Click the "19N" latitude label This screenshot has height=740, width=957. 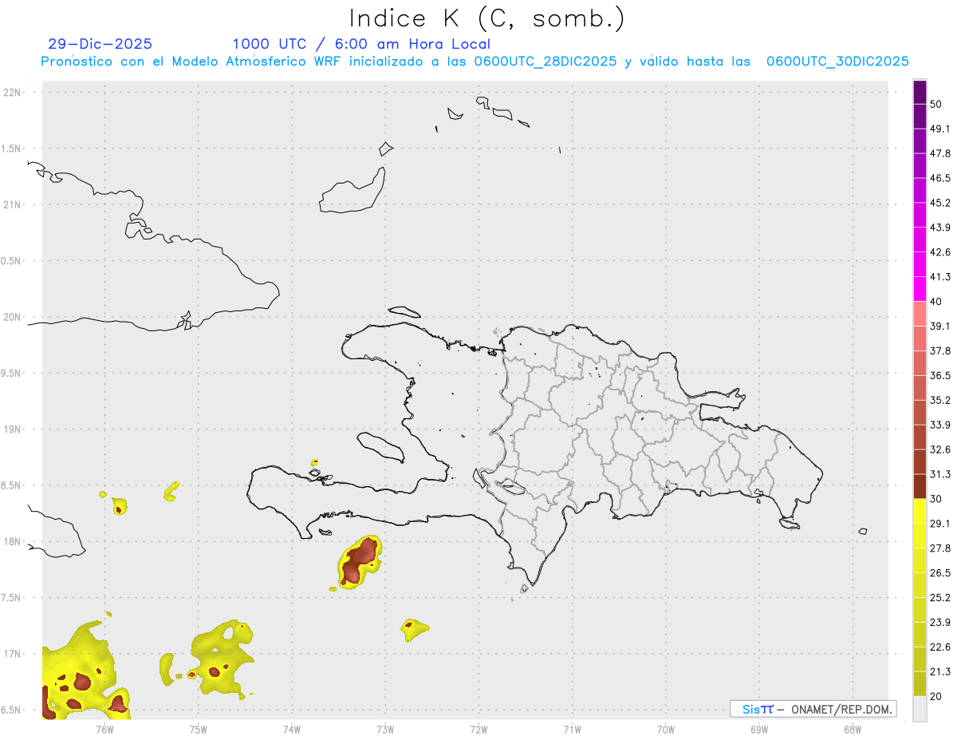pos(14,429)
